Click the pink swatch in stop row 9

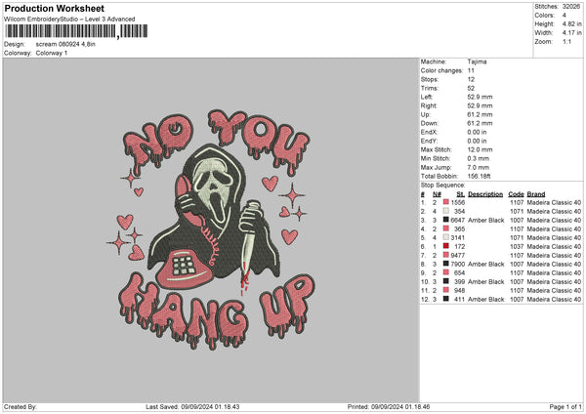click(446, 272)
